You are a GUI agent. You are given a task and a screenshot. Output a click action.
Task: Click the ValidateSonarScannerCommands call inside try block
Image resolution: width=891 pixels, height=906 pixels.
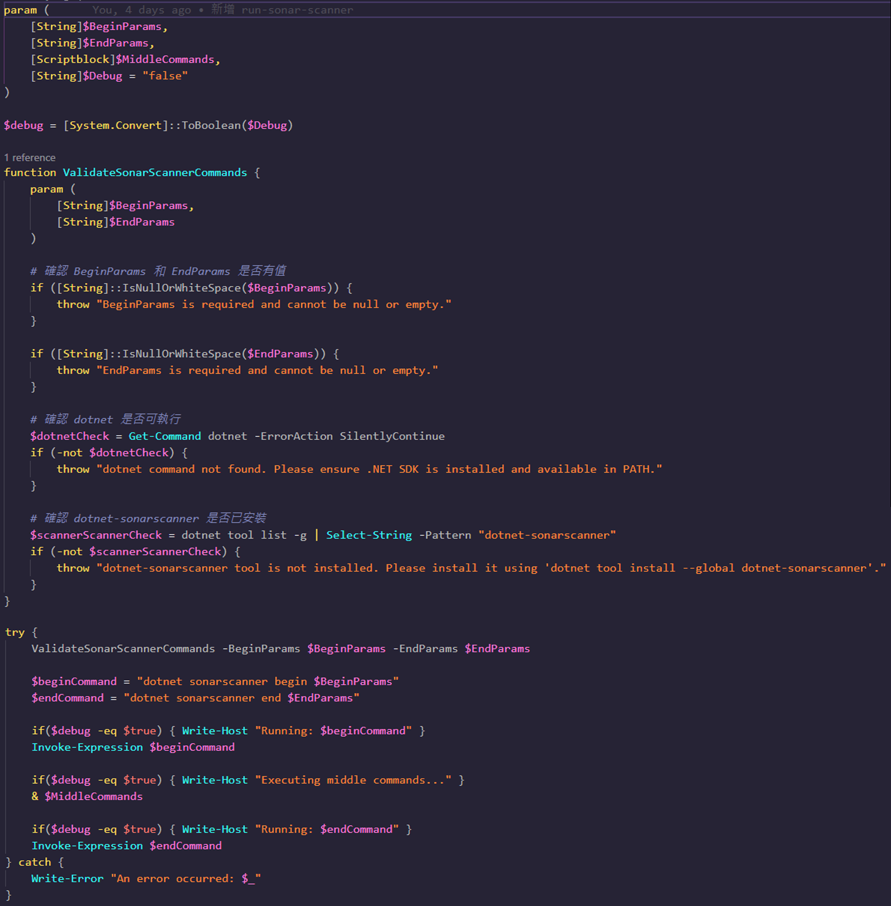pyautogui.click(x=123, y=649)
